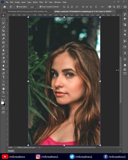The image size is (128, 160).
Task: Toggle the Auto-Select checkbox
Action: coord(18,7)
